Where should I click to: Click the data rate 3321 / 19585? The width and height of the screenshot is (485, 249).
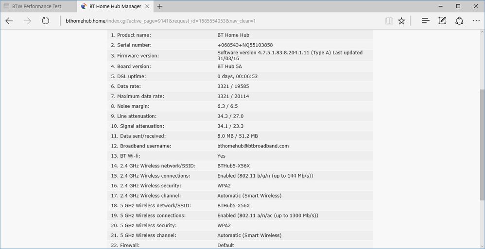point(233,86)
